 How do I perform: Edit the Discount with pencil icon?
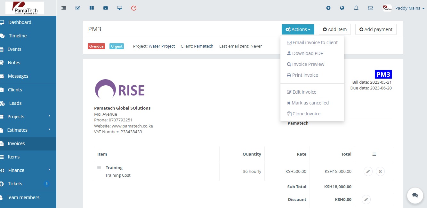[366, 200]
